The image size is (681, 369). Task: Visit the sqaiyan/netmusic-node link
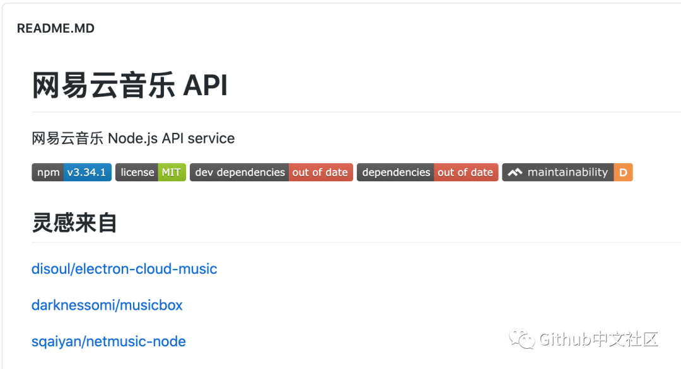tap(108, 342)
